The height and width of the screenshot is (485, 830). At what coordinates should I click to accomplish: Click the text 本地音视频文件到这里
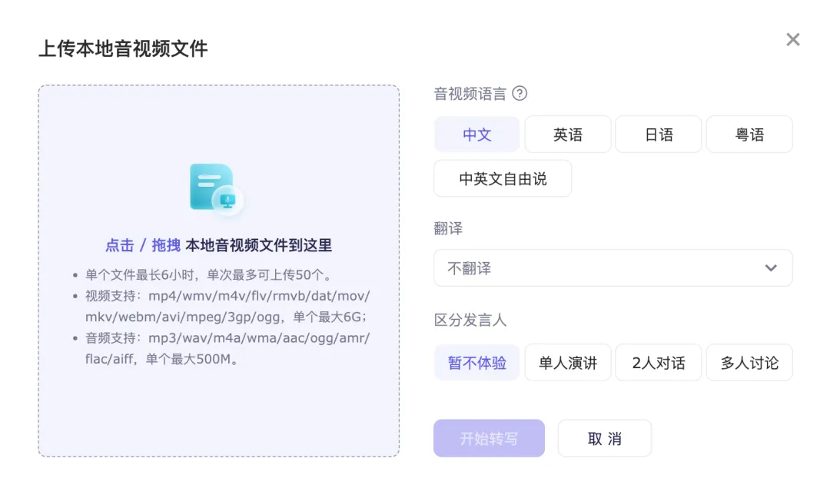point(259,245)
